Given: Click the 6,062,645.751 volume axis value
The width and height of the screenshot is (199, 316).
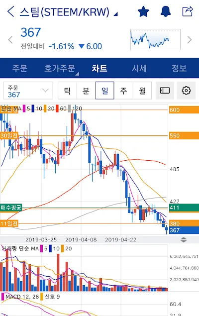Looking at the screenshot, I should pyautogui.click(x=184, y=256).
